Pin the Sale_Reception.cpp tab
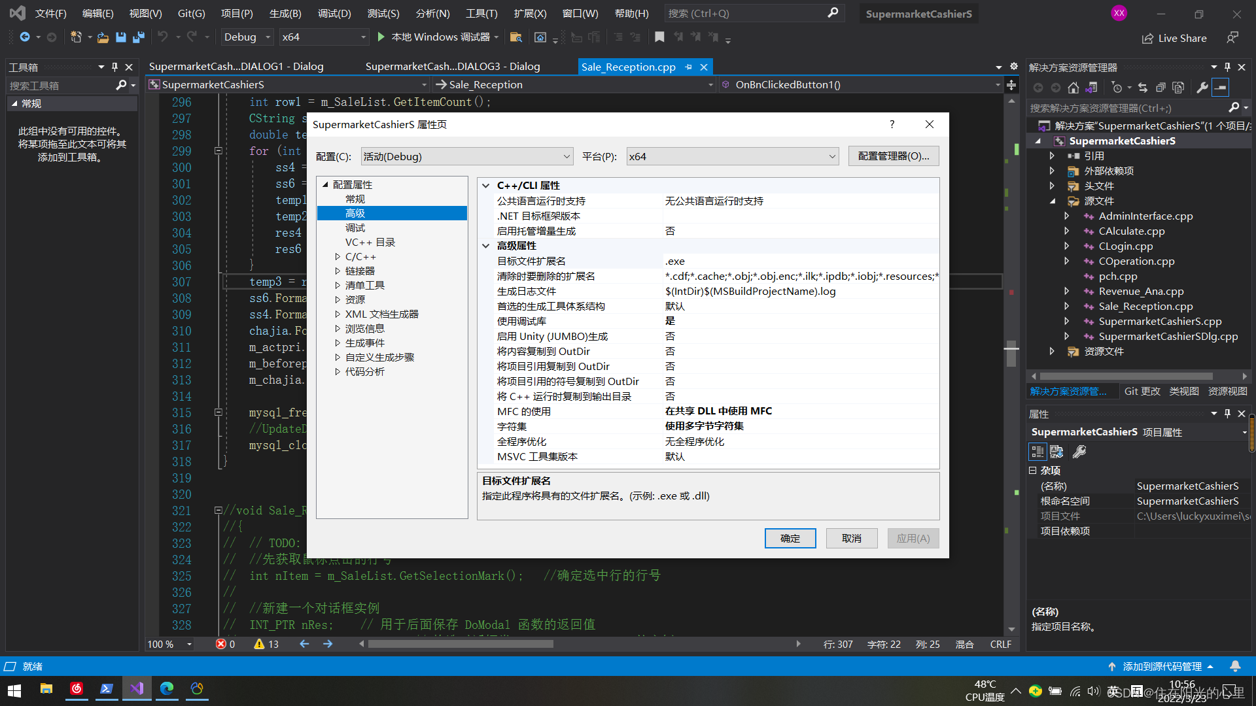The width and height of the screenshot is (1256, 706). pyautogui.click(x=688, y=67)
